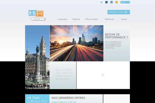The image size is (155, 103).
Task: Click the Déposez votre CV button
Action: pos(119,12)
